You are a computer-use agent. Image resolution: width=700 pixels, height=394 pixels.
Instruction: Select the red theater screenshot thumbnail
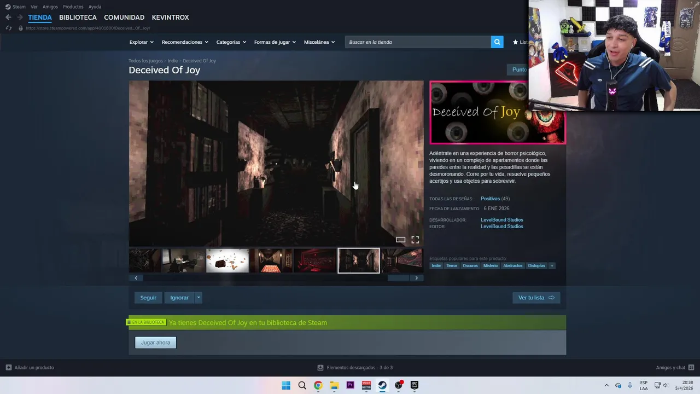click(x=315, y=260)
